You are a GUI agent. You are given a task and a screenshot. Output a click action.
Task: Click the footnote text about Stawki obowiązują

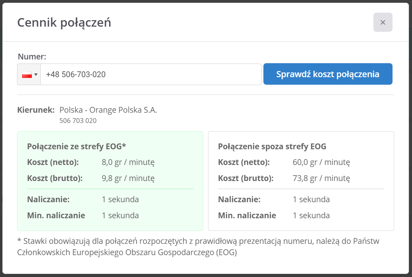(198, 247)
